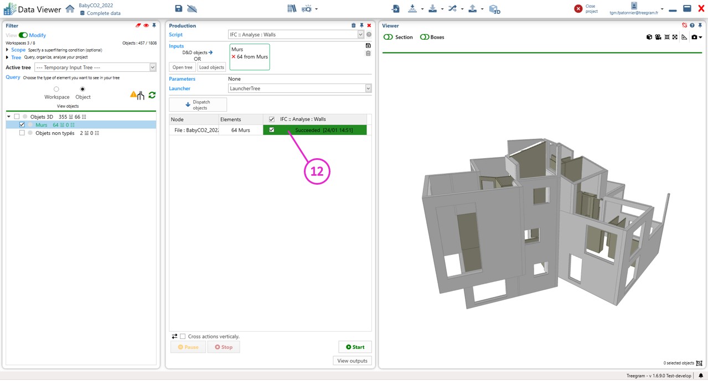Click the Home icon next to Data Viewer
This screenshot has height=381, width=708.
click(70, 9)
